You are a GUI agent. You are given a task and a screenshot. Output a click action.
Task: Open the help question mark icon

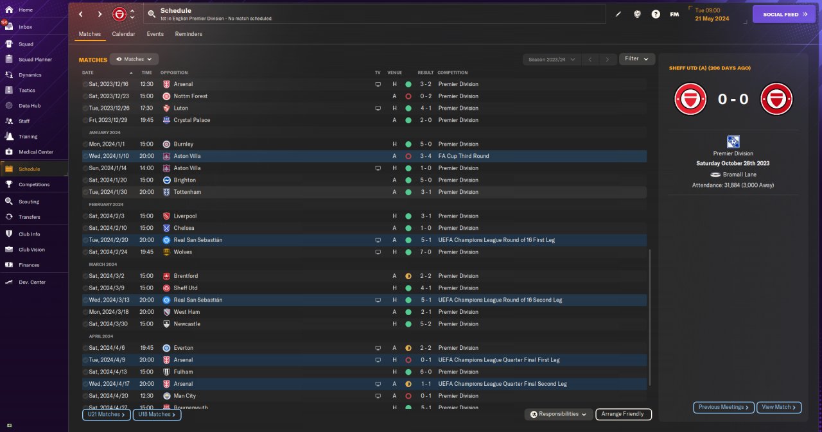tap(656, 14)
